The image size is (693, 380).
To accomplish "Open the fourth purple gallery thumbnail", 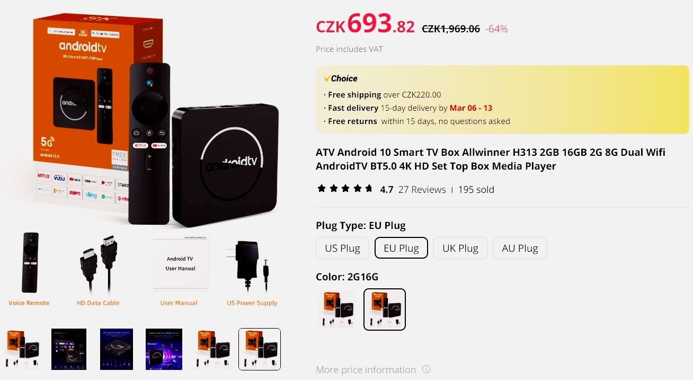I will (x=164, y=349).
